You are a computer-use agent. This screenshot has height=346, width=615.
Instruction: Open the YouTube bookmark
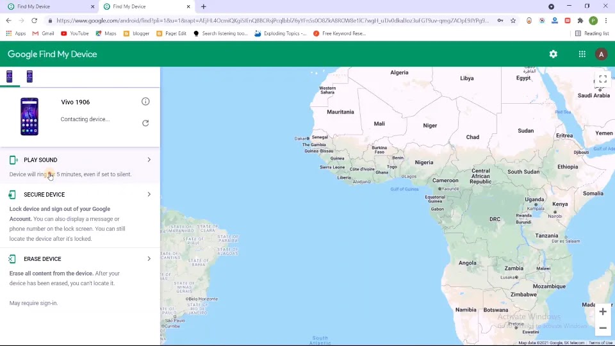click(74, 33)
